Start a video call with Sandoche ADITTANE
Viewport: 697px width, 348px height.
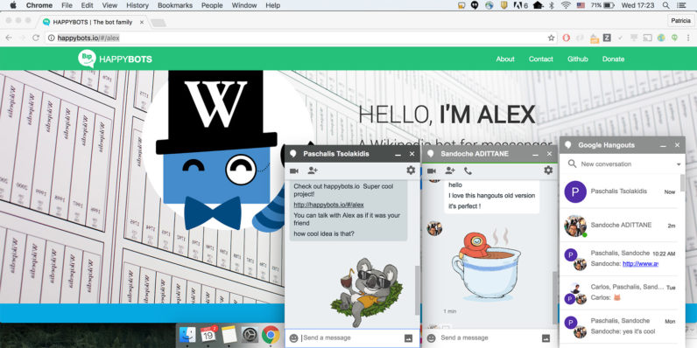(431, 171)
